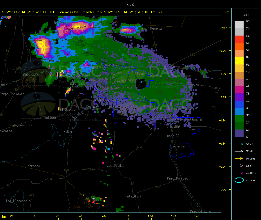261x220 pixels.
Task: Click the magenta eb+bip arrow in legend
Action: tap(239, 173)
